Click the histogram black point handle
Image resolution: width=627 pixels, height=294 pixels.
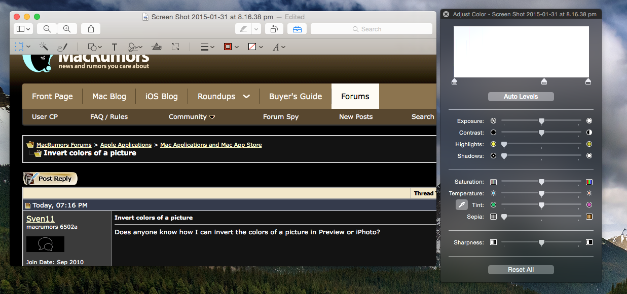454,81
